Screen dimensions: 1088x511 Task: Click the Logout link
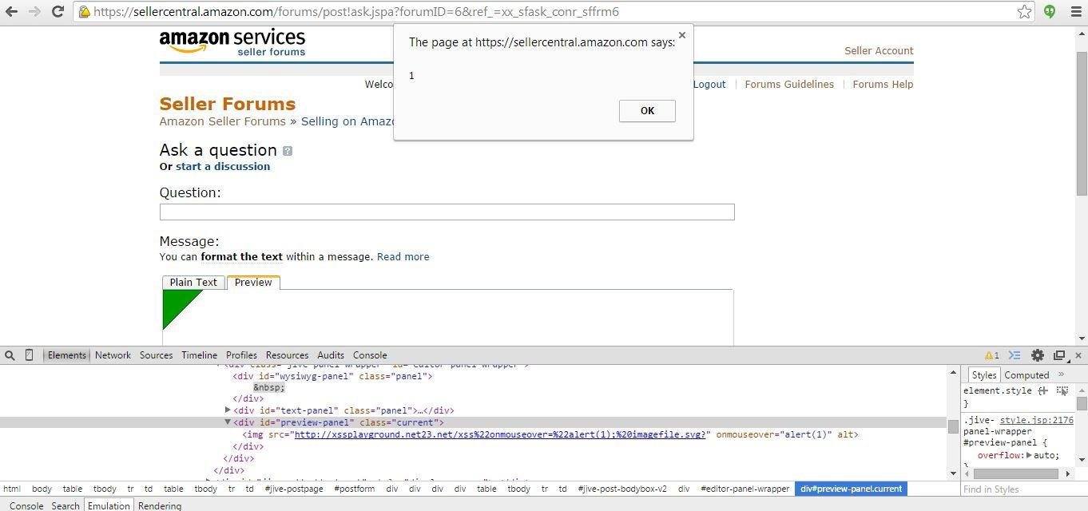click(x=709, y=84)
